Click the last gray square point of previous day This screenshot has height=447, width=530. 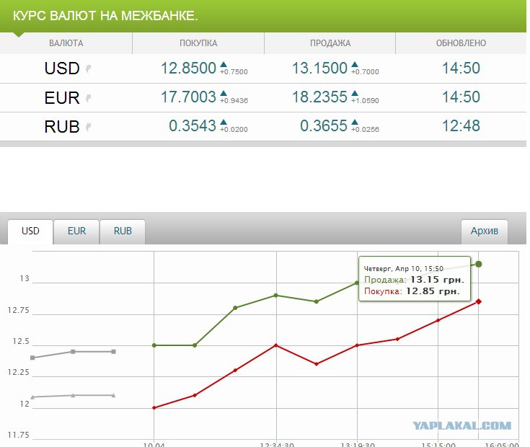pos(114,352)
